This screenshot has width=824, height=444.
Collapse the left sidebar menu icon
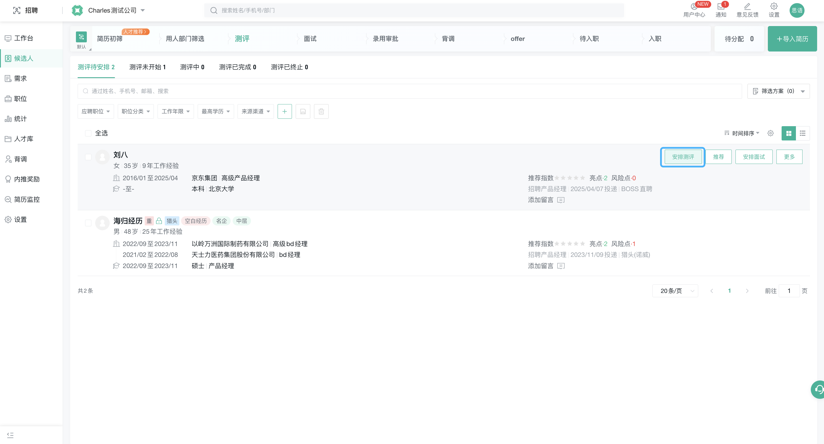(x=10, y=435)
